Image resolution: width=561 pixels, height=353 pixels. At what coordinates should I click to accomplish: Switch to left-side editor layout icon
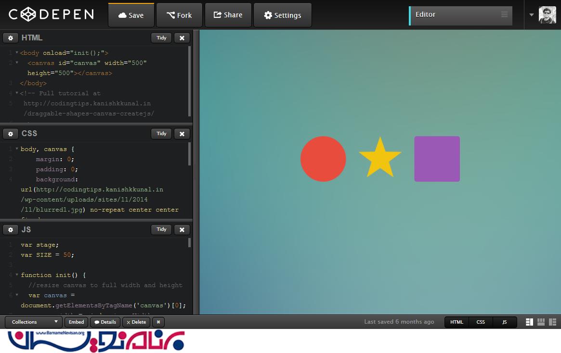[530, 322]
